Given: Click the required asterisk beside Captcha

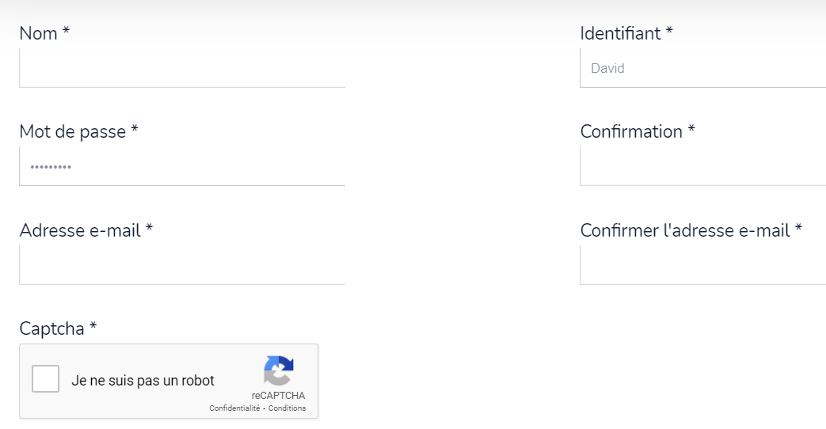Looking at the screenshot, I should [93, 327].
